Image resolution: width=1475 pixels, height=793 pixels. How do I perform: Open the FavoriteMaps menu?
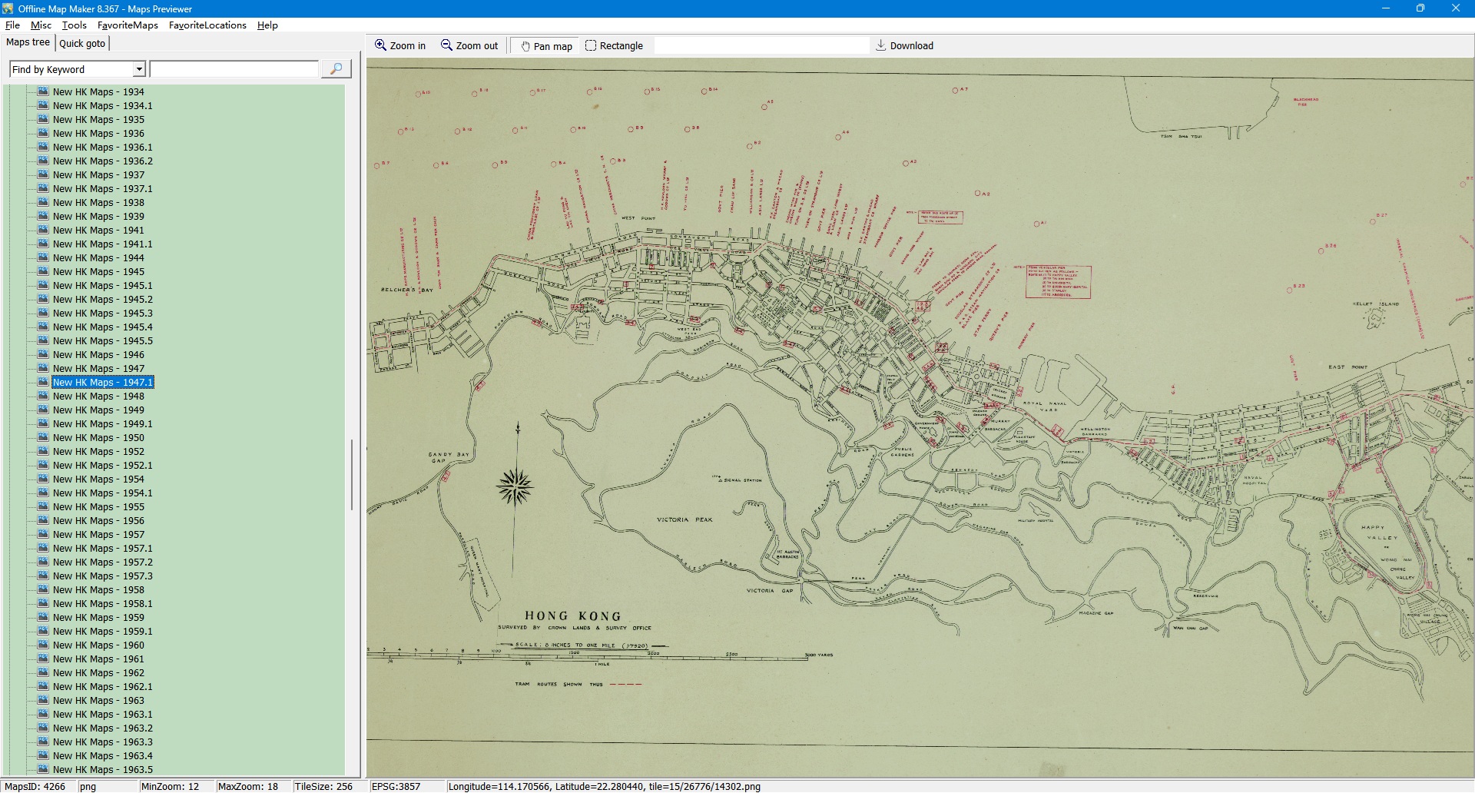(x=128, y=25)
